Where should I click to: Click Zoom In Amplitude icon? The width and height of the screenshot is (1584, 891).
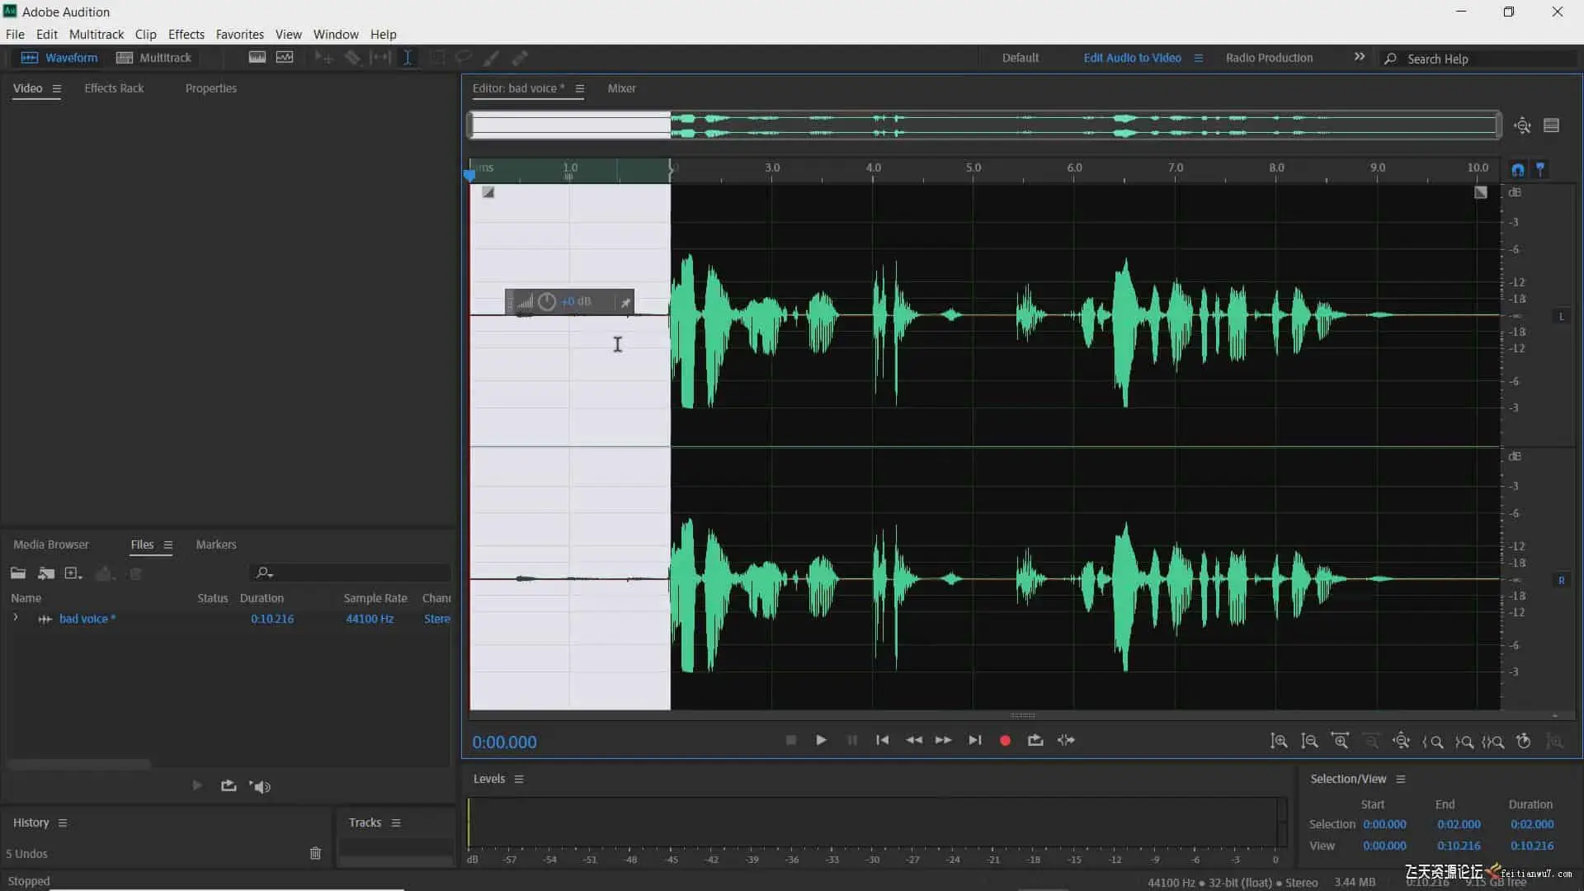pyautogui.click(x=1279, y=741)
